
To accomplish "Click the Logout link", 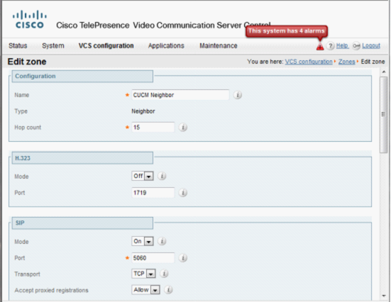I will click(x=371, y=45).
